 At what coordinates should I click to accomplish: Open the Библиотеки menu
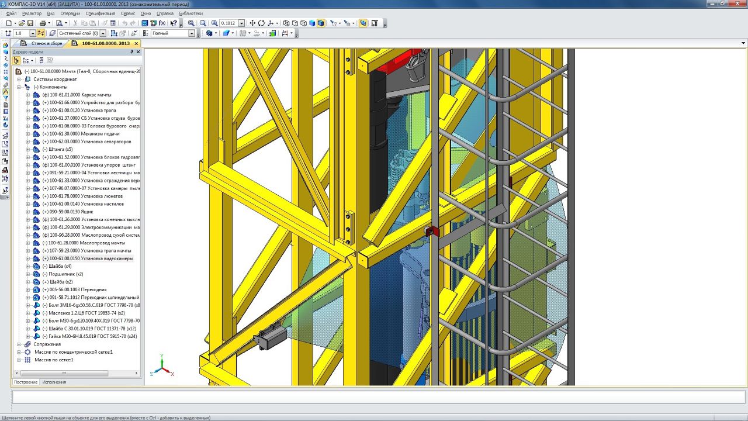(x=191, y=13)
